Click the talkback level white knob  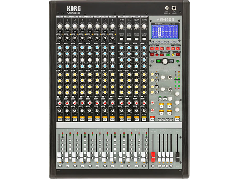point(170,99)
